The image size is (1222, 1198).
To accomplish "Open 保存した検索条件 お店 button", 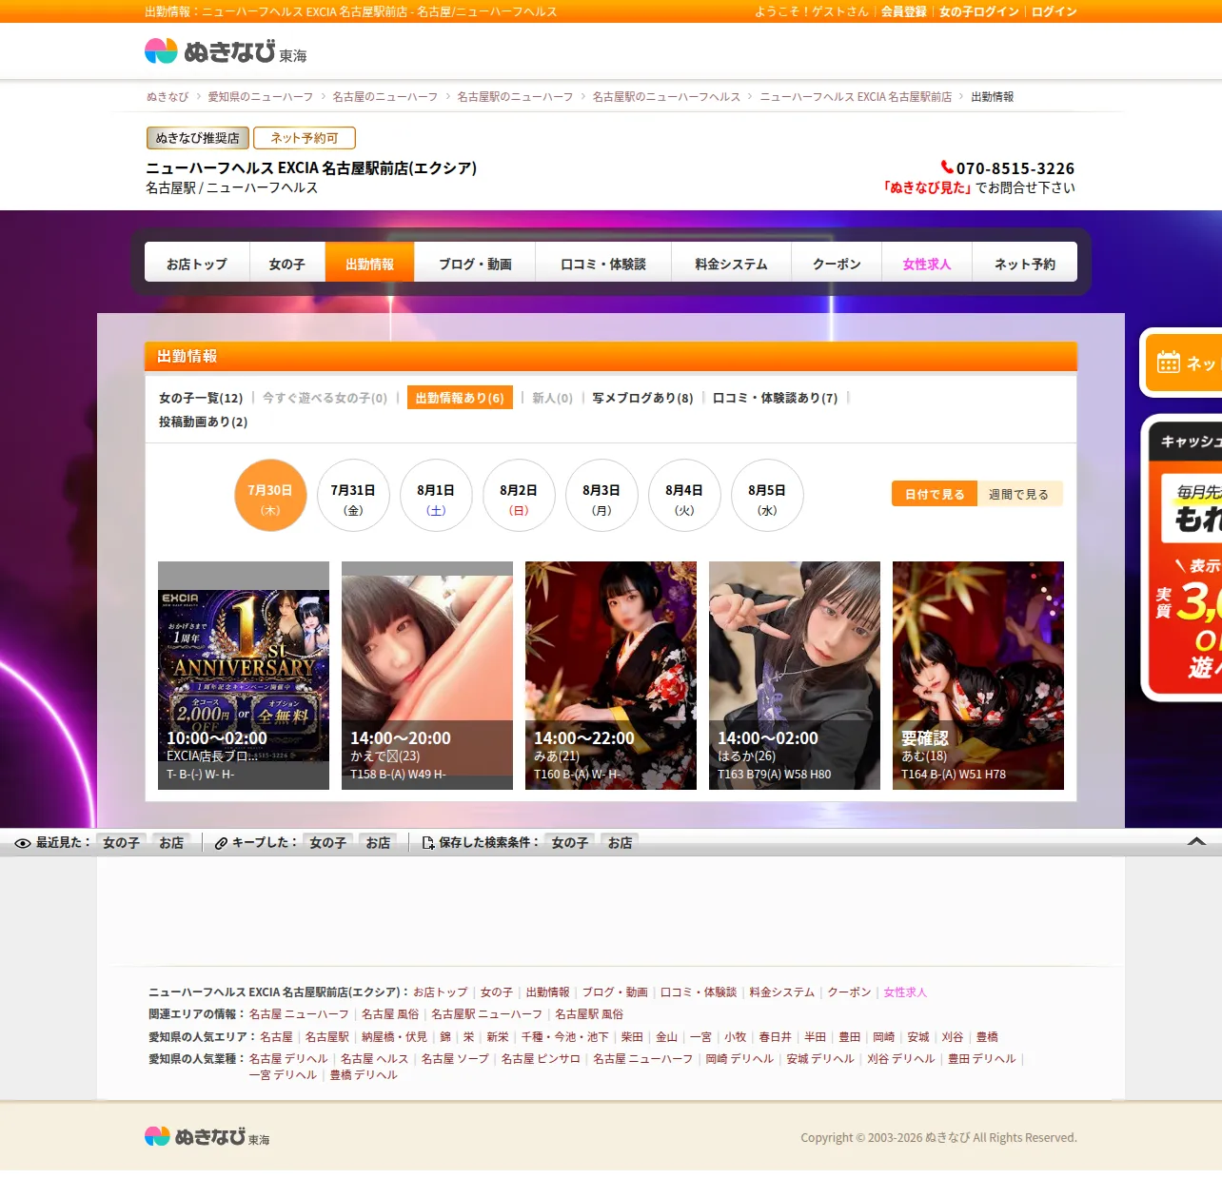I will [x=620, y=843].
